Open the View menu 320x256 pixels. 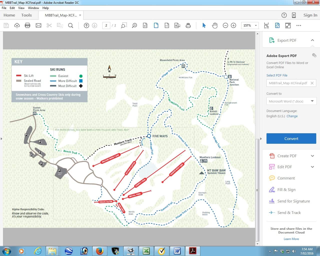coord(21,8)
